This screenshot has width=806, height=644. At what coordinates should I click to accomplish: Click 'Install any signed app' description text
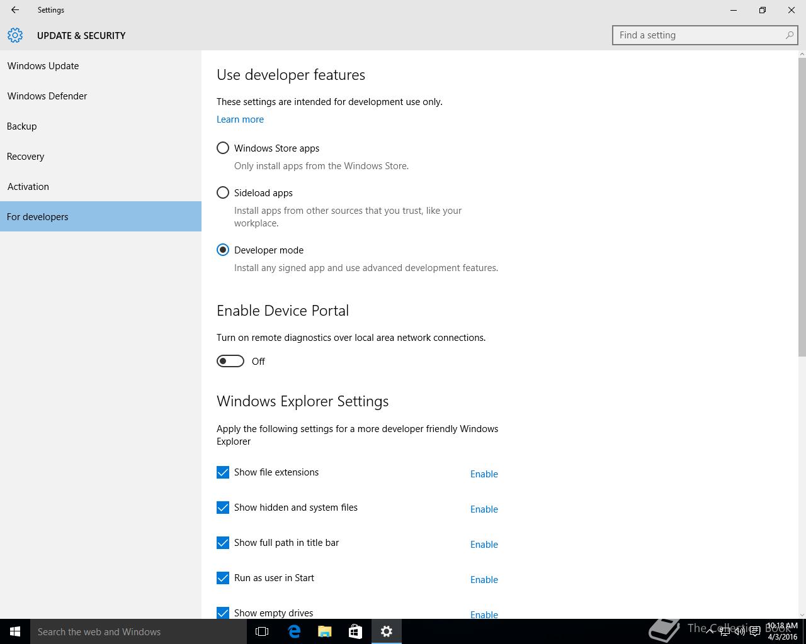coord(366,268)
